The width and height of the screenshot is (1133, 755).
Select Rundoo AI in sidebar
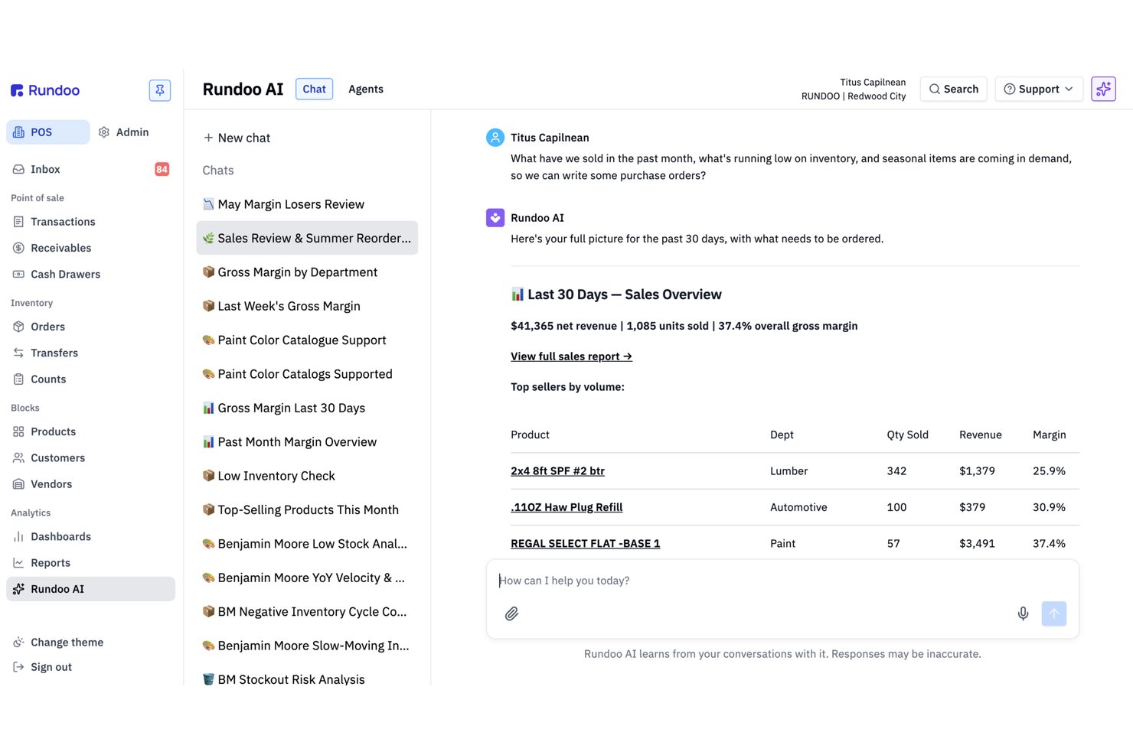point(90,589)
